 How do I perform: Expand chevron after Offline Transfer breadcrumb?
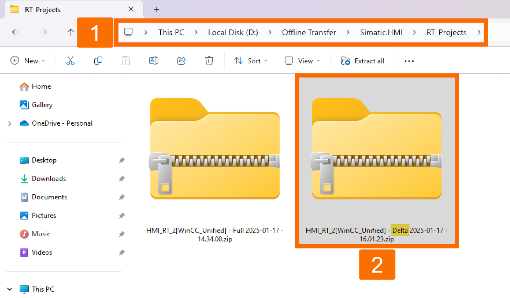pyautogui.click(x=348, y=32)
